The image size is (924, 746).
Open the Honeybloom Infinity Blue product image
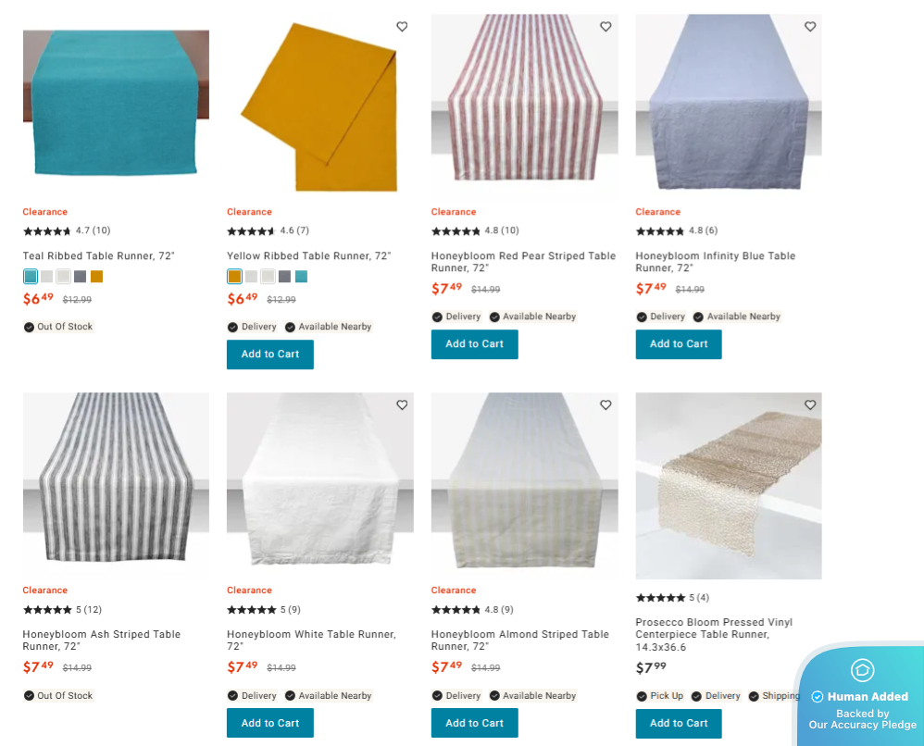click(728, 102)
